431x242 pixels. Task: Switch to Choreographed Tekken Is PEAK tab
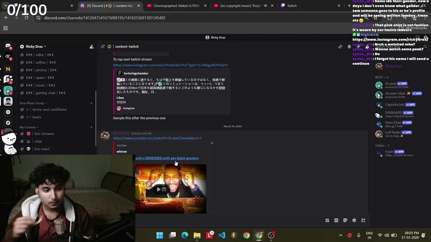[x=177, y=6]
